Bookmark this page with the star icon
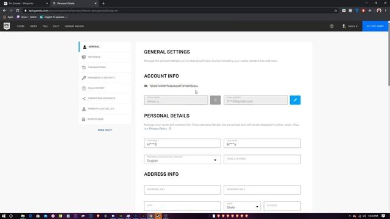Screen dimensions: 390x219 (x=336, y=11)
